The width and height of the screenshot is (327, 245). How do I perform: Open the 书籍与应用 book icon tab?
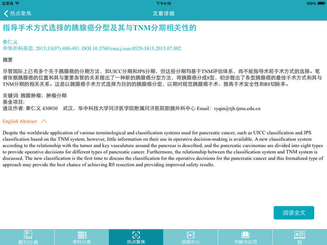pos(245,237)
